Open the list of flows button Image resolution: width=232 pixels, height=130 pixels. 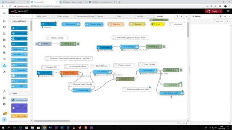pyautogui.click(x=186, y=17)
